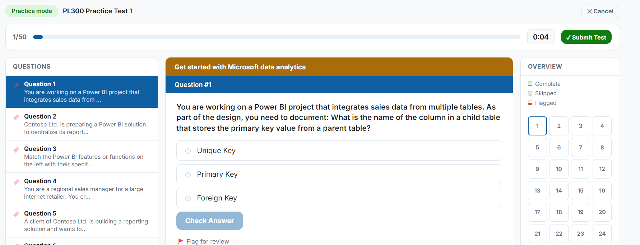Click Flag for review link
640x245 pixels.
coord(208,241)
